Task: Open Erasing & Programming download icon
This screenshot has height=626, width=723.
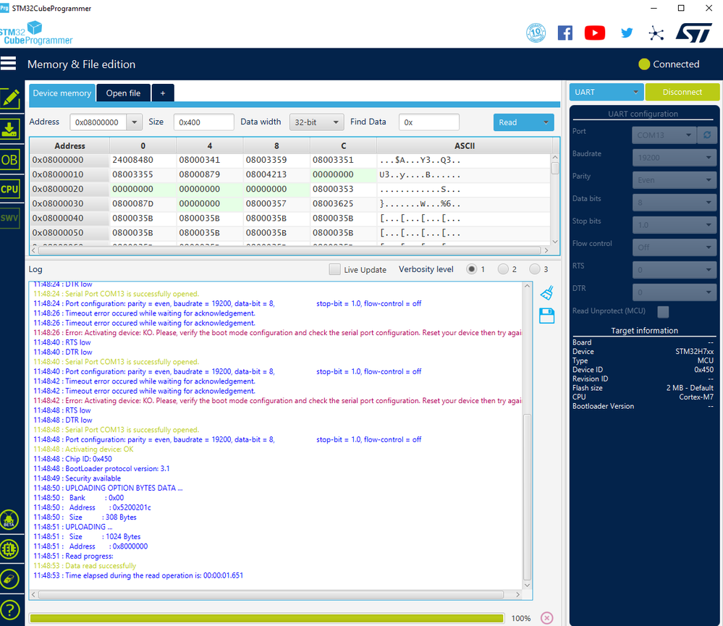Action: point(10,130)
